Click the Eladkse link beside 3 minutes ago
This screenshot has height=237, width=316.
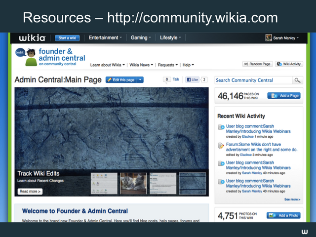click(246, 155)
